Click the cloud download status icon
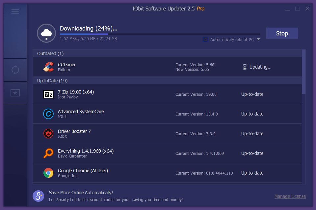This screenshot has width=316, height=210. [x=46, y=33]
